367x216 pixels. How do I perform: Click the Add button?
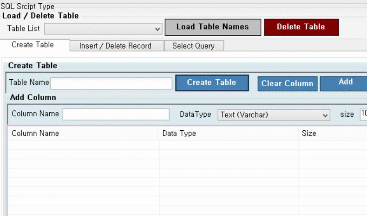345,83
